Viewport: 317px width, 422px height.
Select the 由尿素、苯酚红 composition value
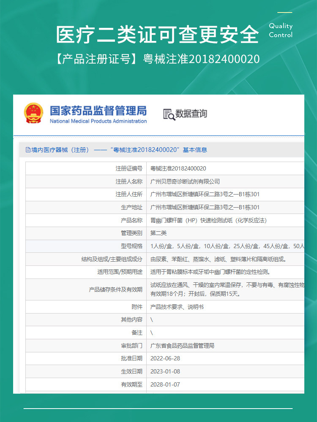pos(219,259)
